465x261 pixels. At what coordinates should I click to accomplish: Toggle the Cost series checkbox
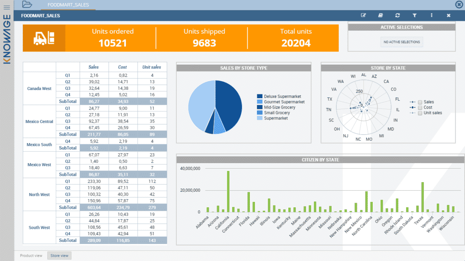coord(420,107)
